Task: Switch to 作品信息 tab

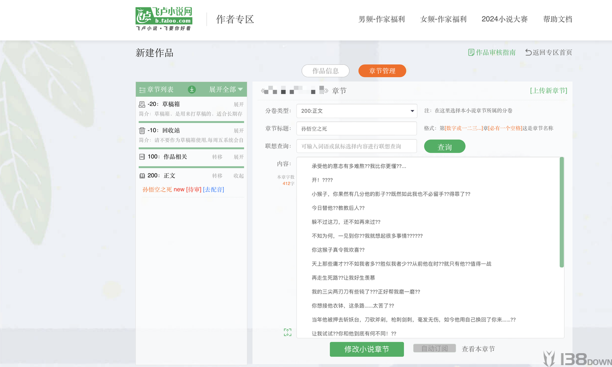Action: pyautogui.click(x=326, y=71)
